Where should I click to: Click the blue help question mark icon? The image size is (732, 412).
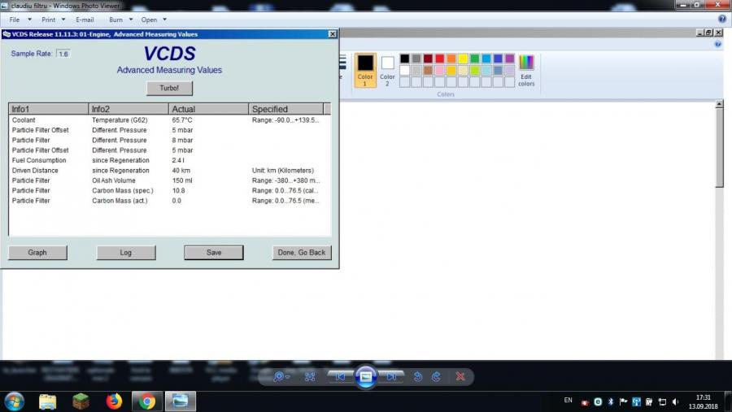[x=721, y=19]
